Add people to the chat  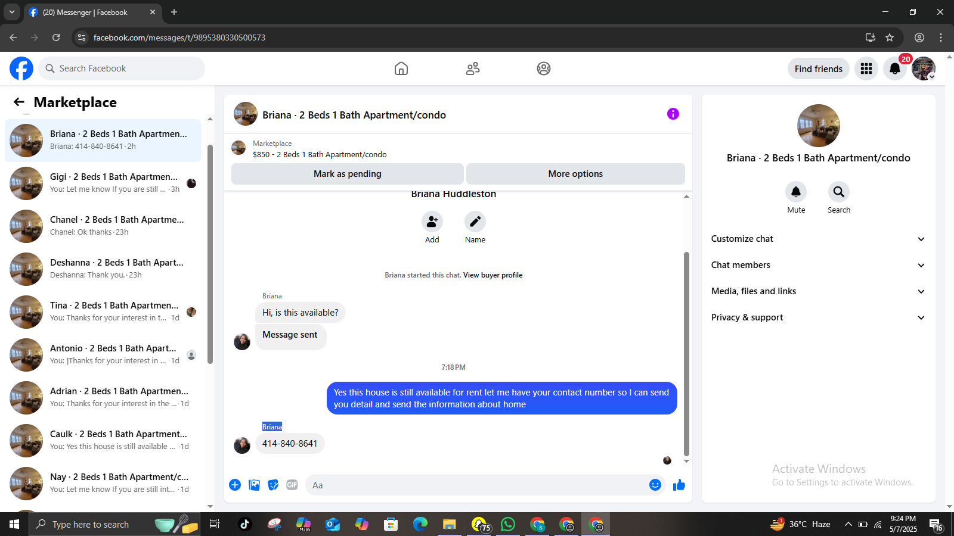coord(432,222)
